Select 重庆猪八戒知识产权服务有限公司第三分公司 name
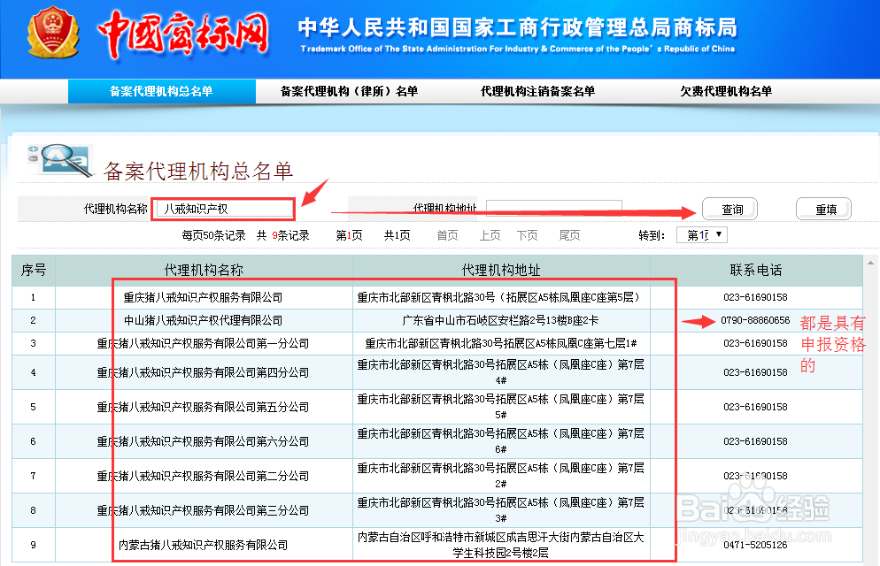Image resolution: width=880 pixels, height=566 pixels. click(203, 510)
